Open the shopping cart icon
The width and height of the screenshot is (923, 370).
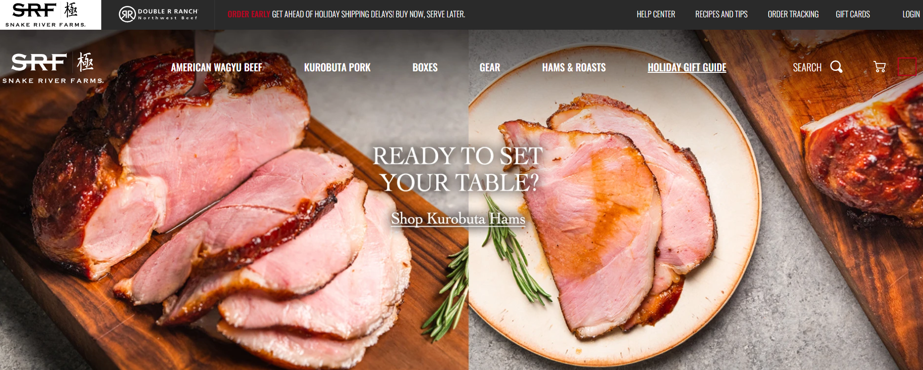pos(879,67)
